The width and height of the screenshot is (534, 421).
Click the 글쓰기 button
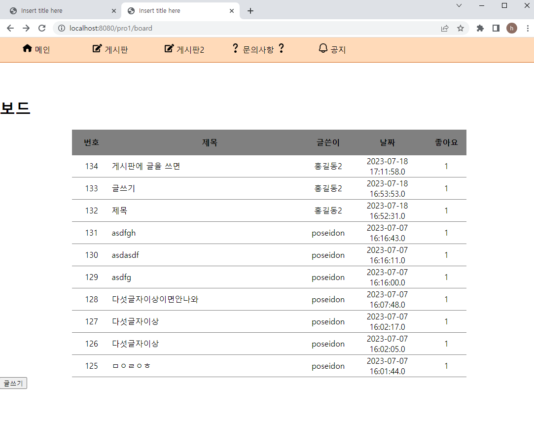[x=13, y=383]
